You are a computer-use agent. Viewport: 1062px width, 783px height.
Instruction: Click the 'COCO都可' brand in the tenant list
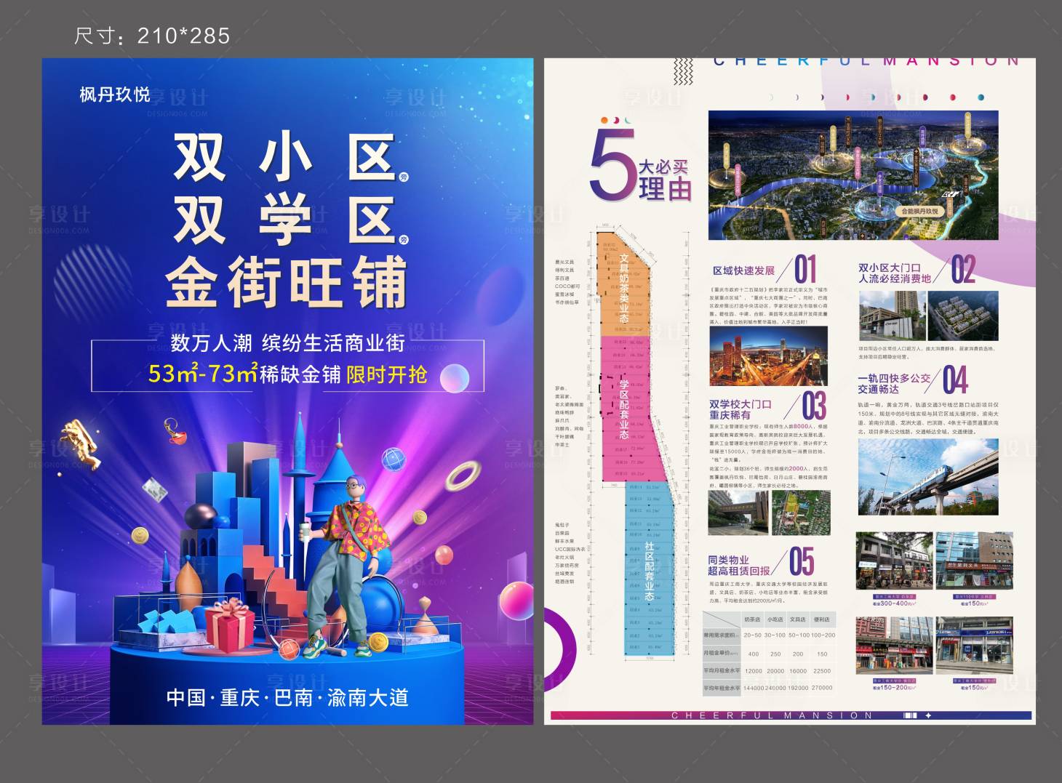(568, 286)
